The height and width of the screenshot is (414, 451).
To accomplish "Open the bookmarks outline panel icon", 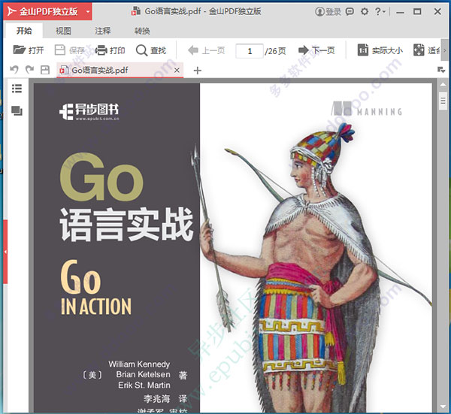I will (17, 89).
